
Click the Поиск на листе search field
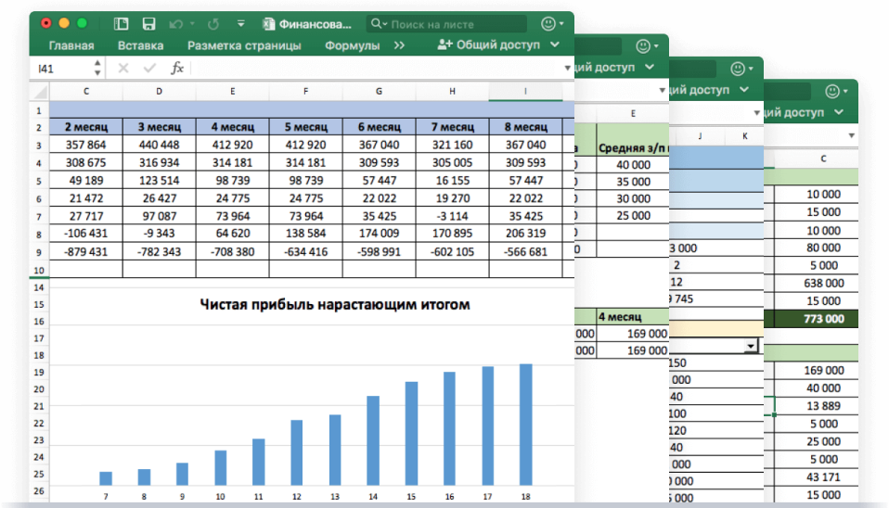(446, 24)
